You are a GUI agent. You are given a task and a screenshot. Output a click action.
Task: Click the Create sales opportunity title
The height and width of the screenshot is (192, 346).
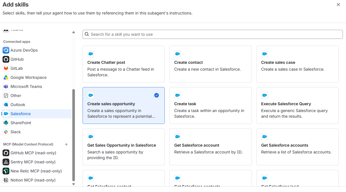(x=111, y=104)
